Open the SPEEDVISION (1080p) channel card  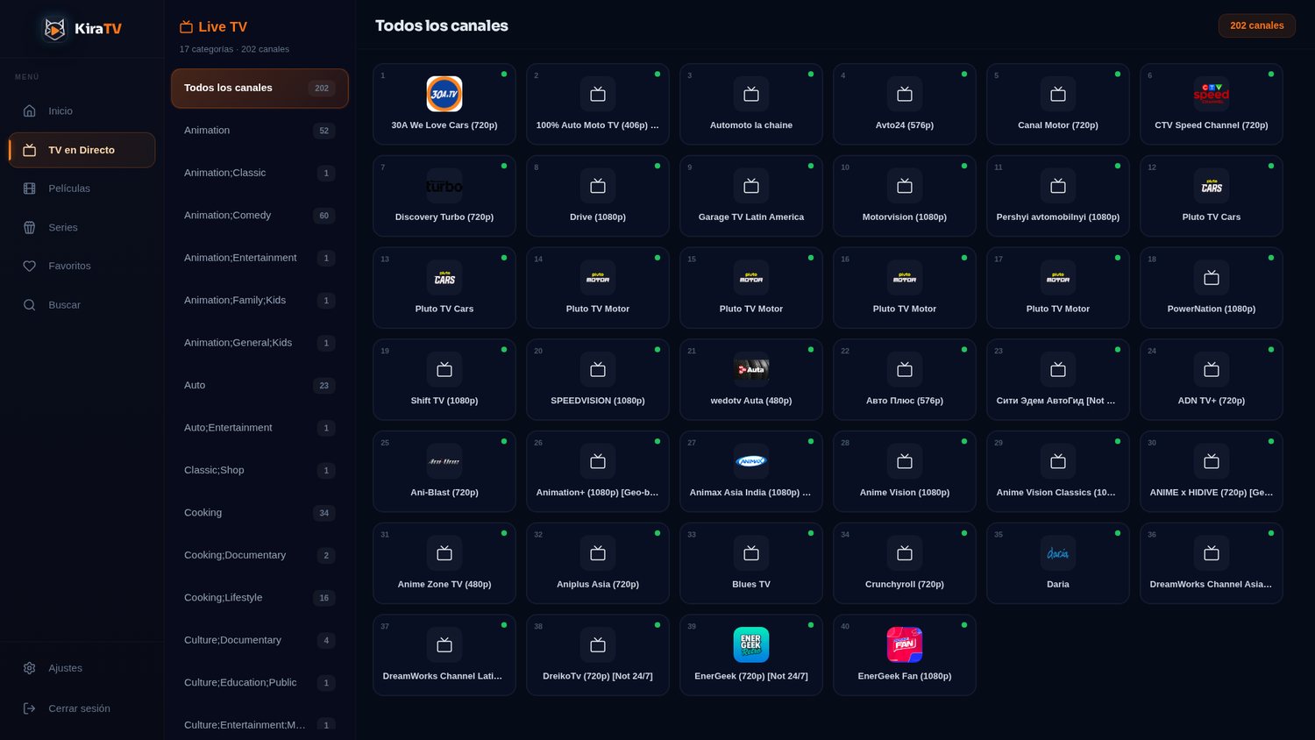point(598,380)
